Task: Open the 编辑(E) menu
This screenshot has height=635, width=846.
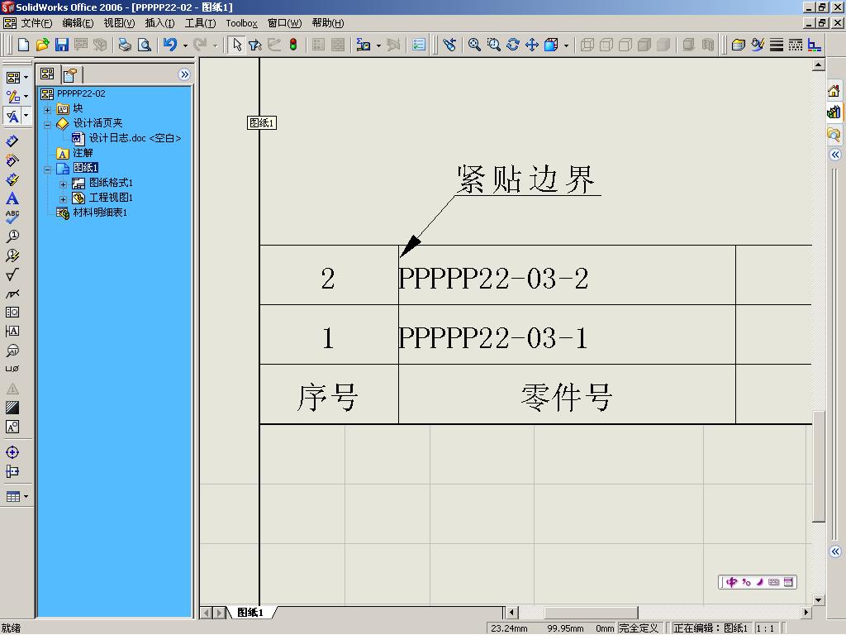Action: [x=78, y=23]
